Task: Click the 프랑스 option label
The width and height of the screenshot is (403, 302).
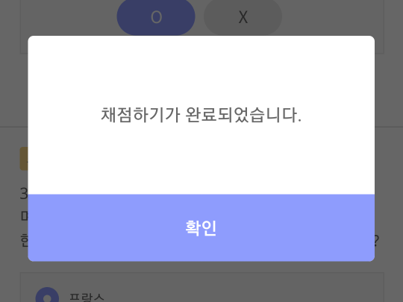Action: [x=87, y=298]
